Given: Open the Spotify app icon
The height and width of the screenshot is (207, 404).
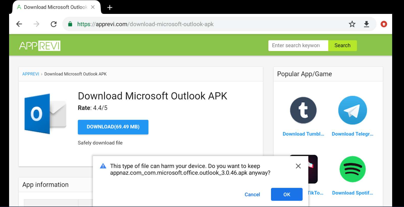Looking at the screenshot, I should (x=352, y=169).
